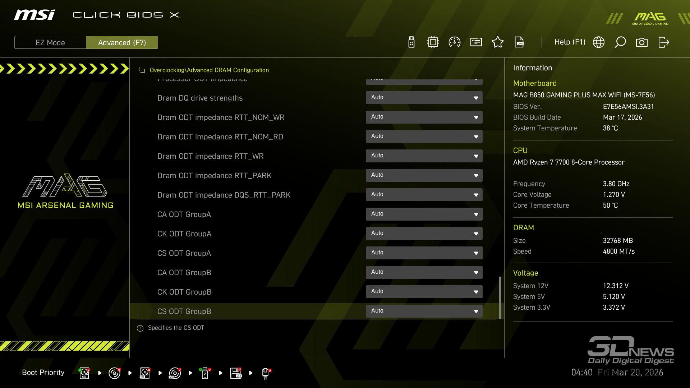Click the CPU chip icon in toolbar
Viewport: 690px width, 388px height.
click(433, 42)
